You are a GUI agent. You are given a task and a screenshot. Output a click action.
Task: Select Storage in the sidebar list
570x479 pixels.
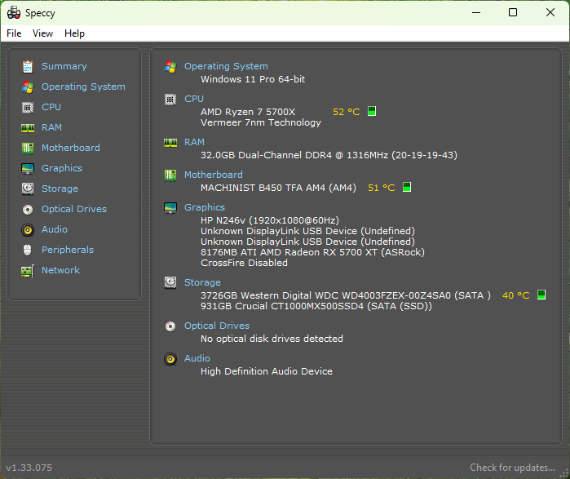point(60,188)
